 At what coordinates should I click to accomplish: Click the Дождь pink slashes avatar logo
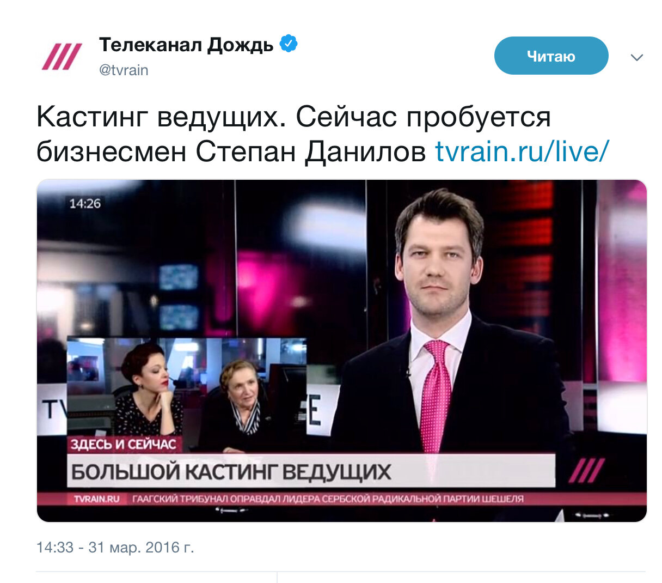(x=62, y=57)
